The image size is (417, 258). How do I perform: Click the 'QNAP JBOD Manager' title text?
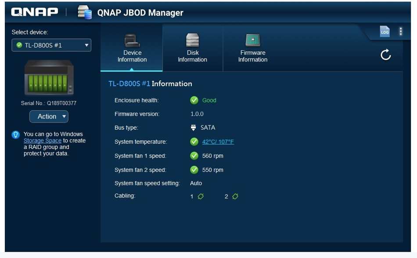point(140,12)
